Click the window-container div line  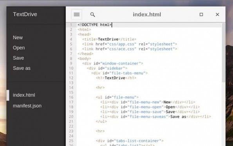tap(113, 63)
